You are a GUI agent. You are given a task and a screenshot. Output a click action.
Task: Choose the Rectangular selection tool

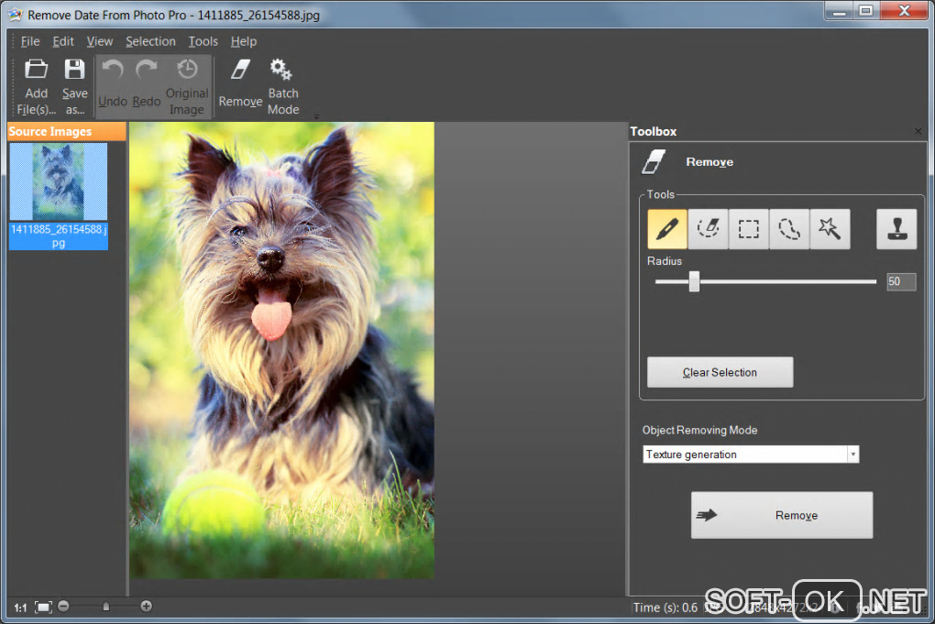(x=749, y=229)
